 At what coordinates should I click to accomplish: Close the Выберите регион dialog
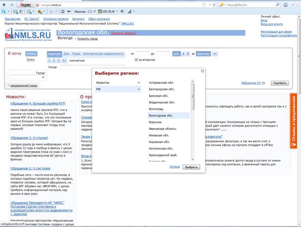click(x=202, y=71)
